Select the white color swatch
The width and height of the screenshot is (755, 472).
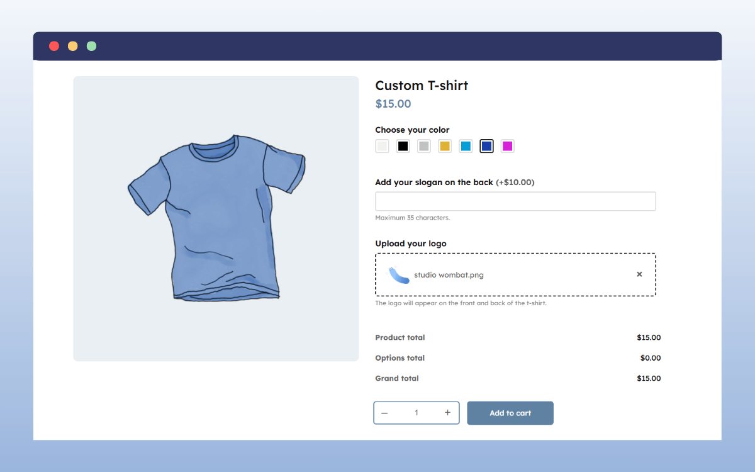pyautogui.click(x=382, y=145)
